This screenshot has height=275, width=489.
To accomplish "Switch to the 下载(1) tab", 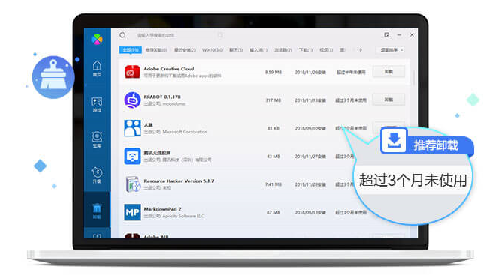I will 306,50.
